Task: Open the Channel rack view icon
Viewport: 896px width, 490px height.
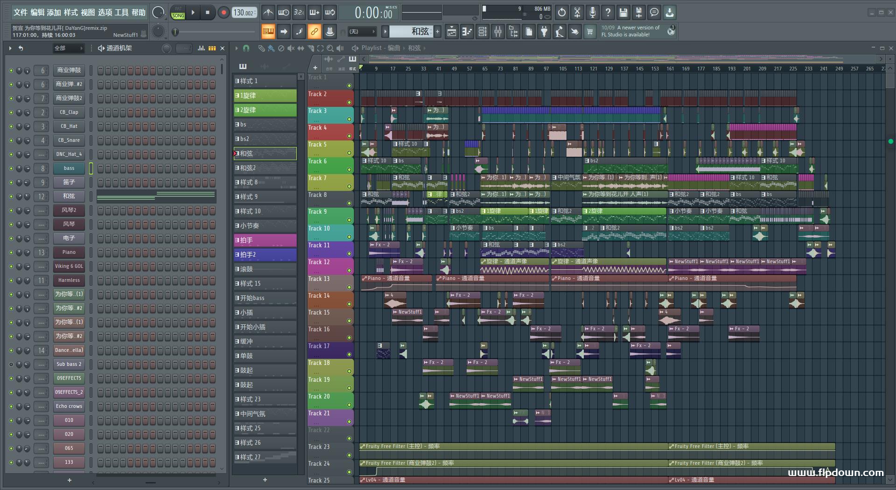Action: coord(483,32)
